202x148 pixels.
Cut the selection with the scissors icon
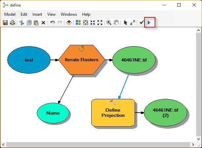[x=22, y=23]
